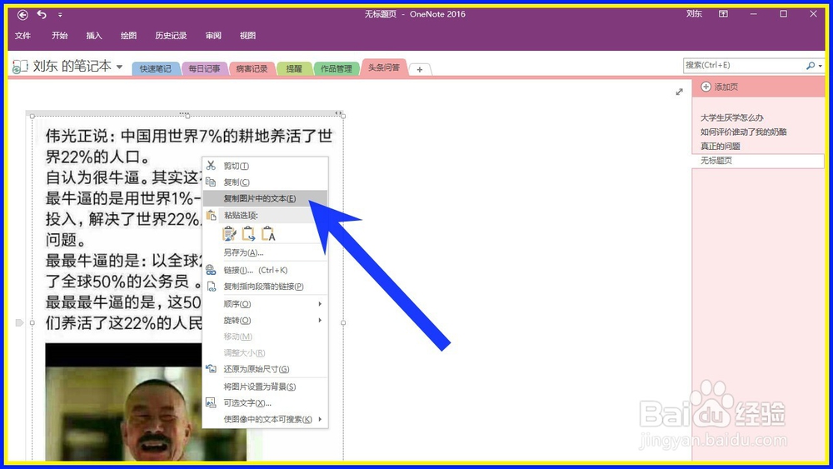The width and height of the screenshot is (833, 469).
Task: Open the search scope dropdown arrow
Action: (821, 67)
